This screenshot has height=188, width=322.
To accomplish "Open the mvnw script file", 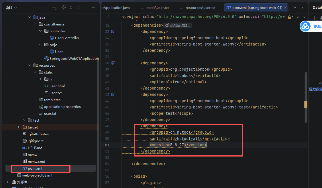I will [30, 155].
